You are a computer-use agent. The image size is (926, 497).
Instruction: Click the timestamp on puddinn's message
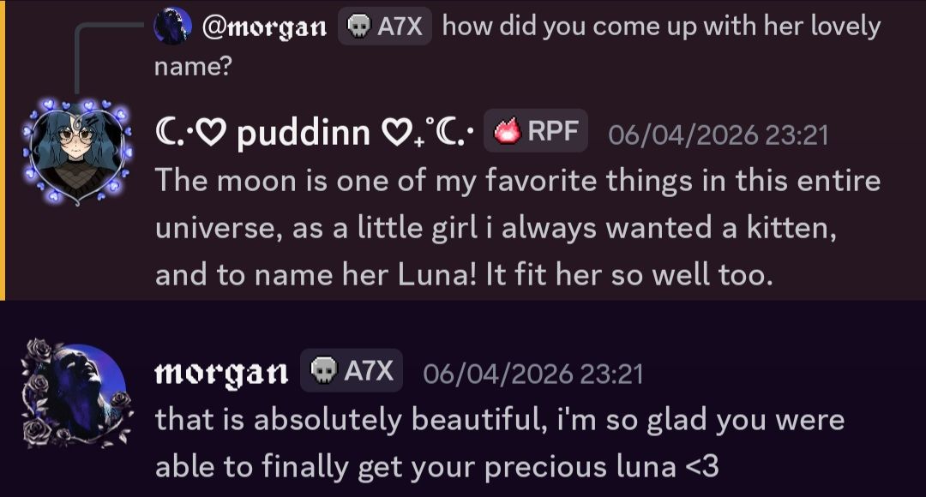pos(718,135)
